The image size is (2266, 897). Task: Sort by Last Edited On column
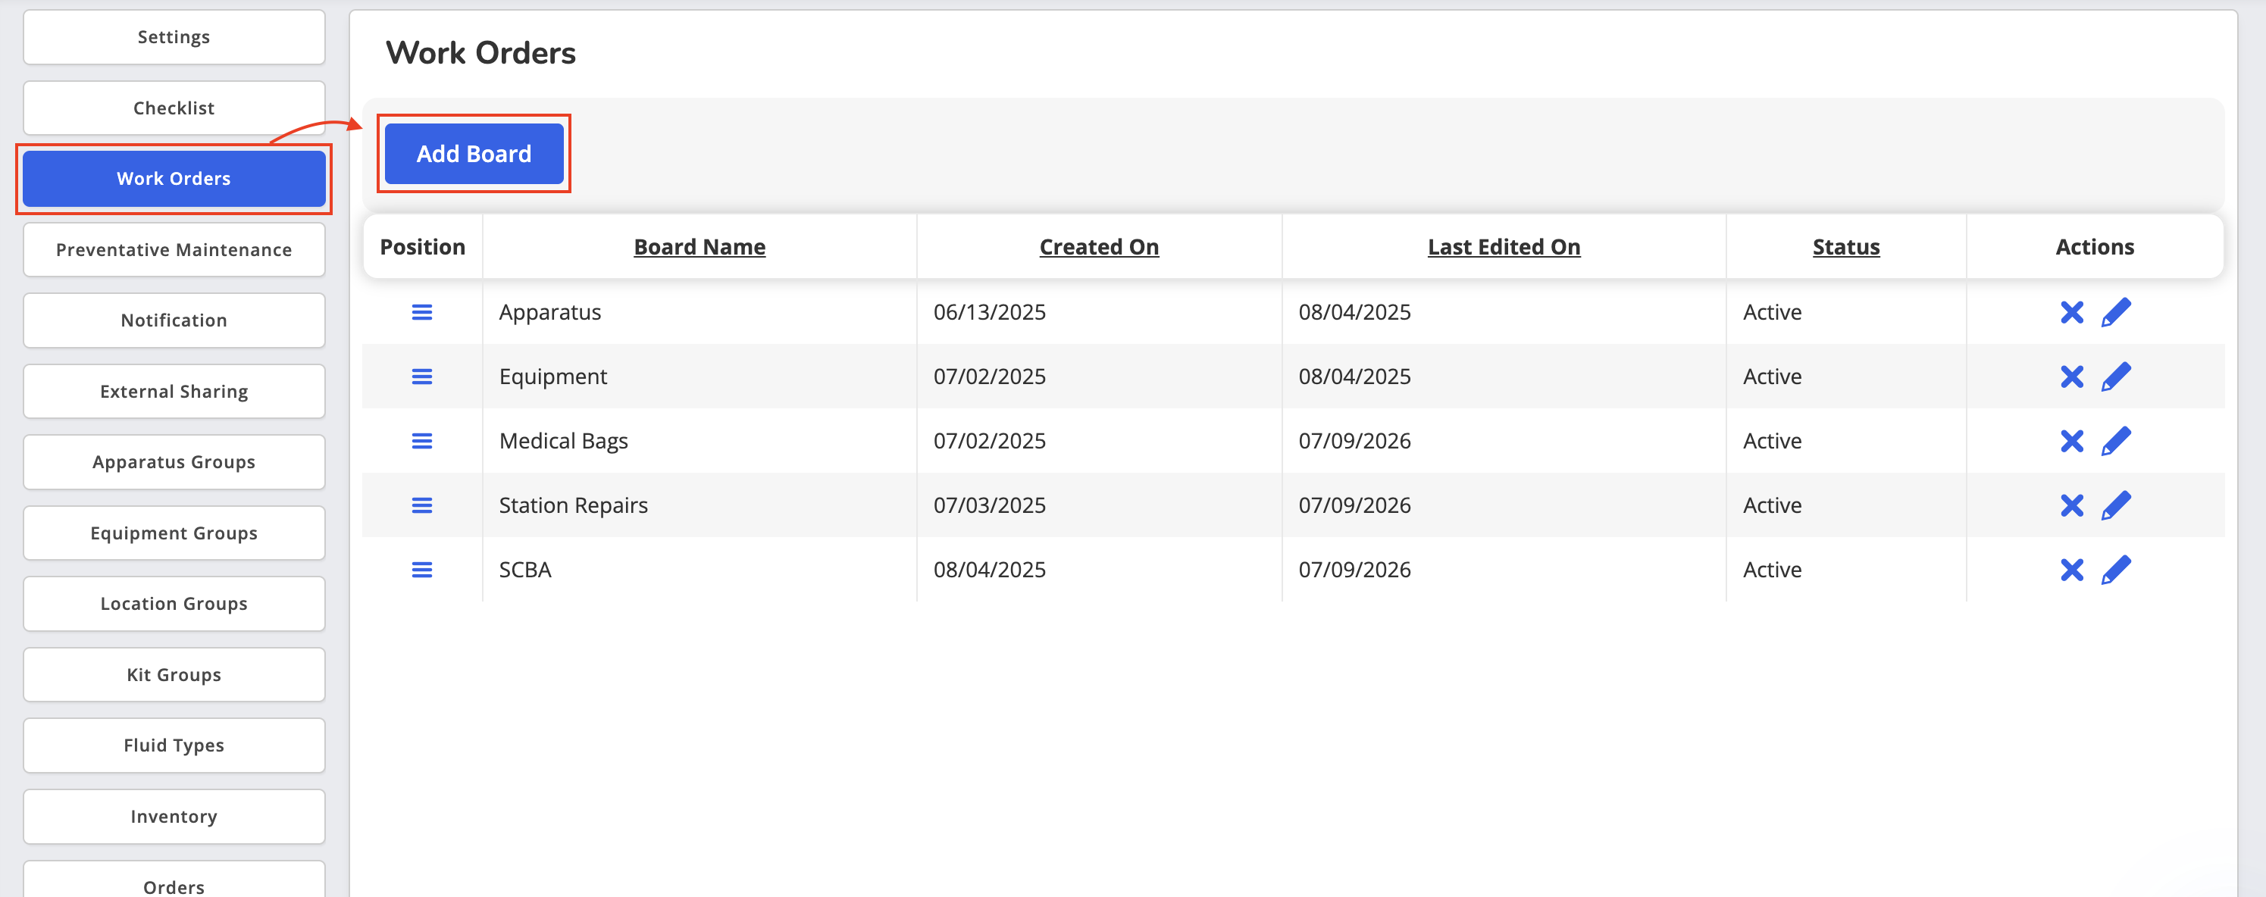pyautogui.click(x=1504, y=247)
